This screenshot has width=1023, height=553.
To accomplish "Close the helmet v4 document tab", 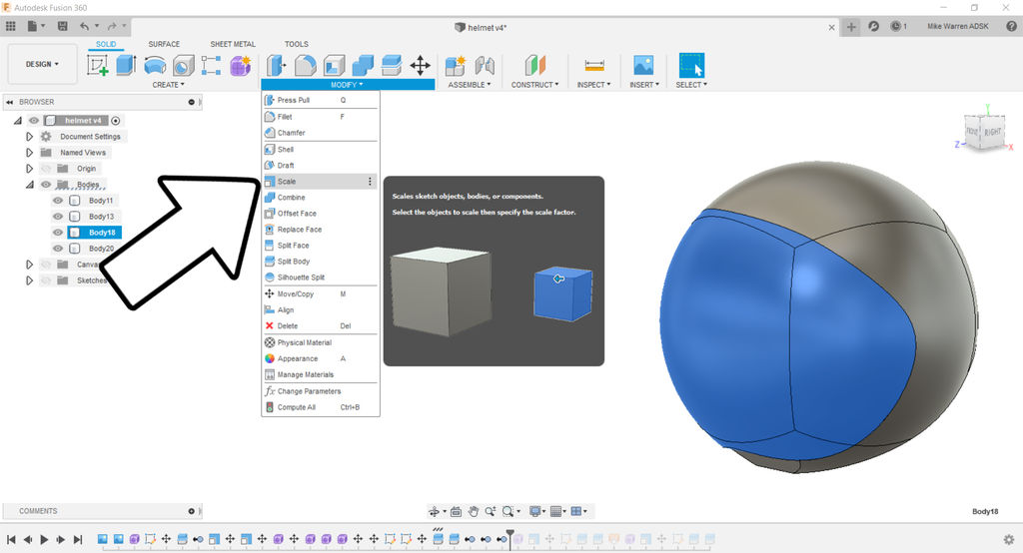I will click(x=831, y=27).
